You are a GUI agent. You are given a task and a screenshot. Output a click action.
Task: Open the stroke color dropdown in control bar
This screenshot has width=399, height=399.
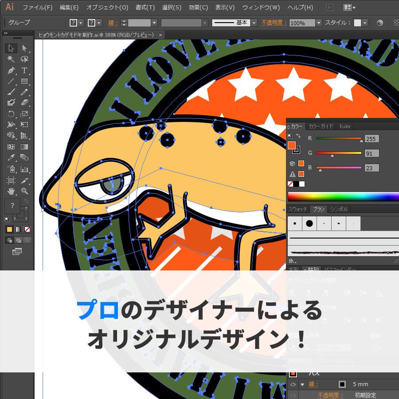point(99,23)
